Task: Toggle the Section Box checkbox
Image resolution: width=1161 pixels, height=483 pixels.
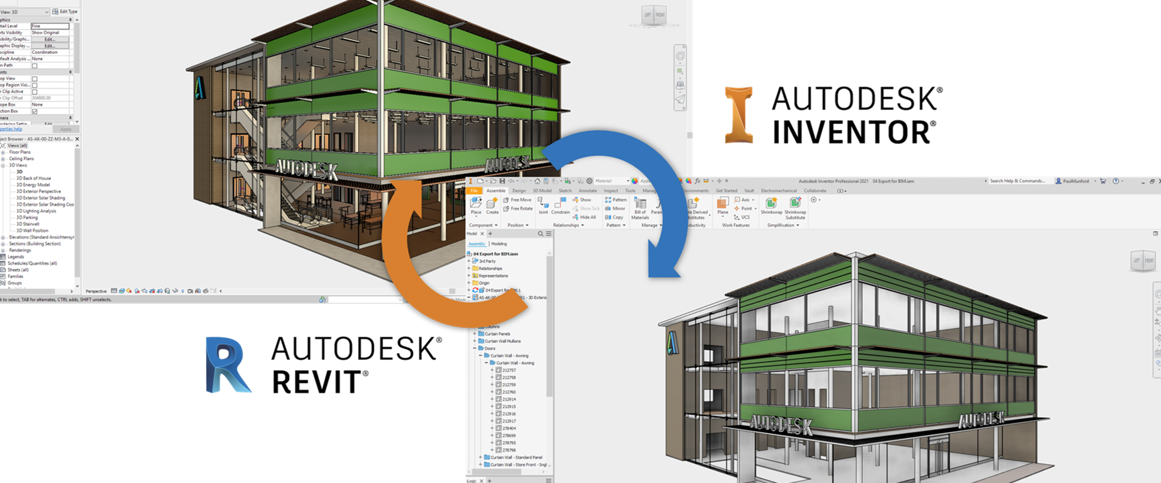Action: [x=34, y=111]
